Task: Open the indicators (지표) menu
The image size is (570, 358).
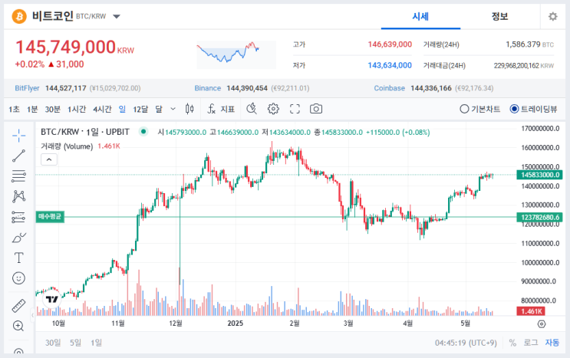Action: click(x=221, y=109)
